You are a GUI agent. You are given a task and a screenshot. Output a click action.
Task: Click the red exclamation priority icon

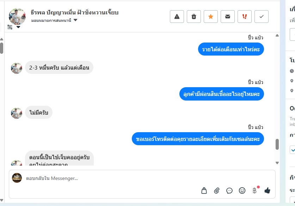(244, 17)
